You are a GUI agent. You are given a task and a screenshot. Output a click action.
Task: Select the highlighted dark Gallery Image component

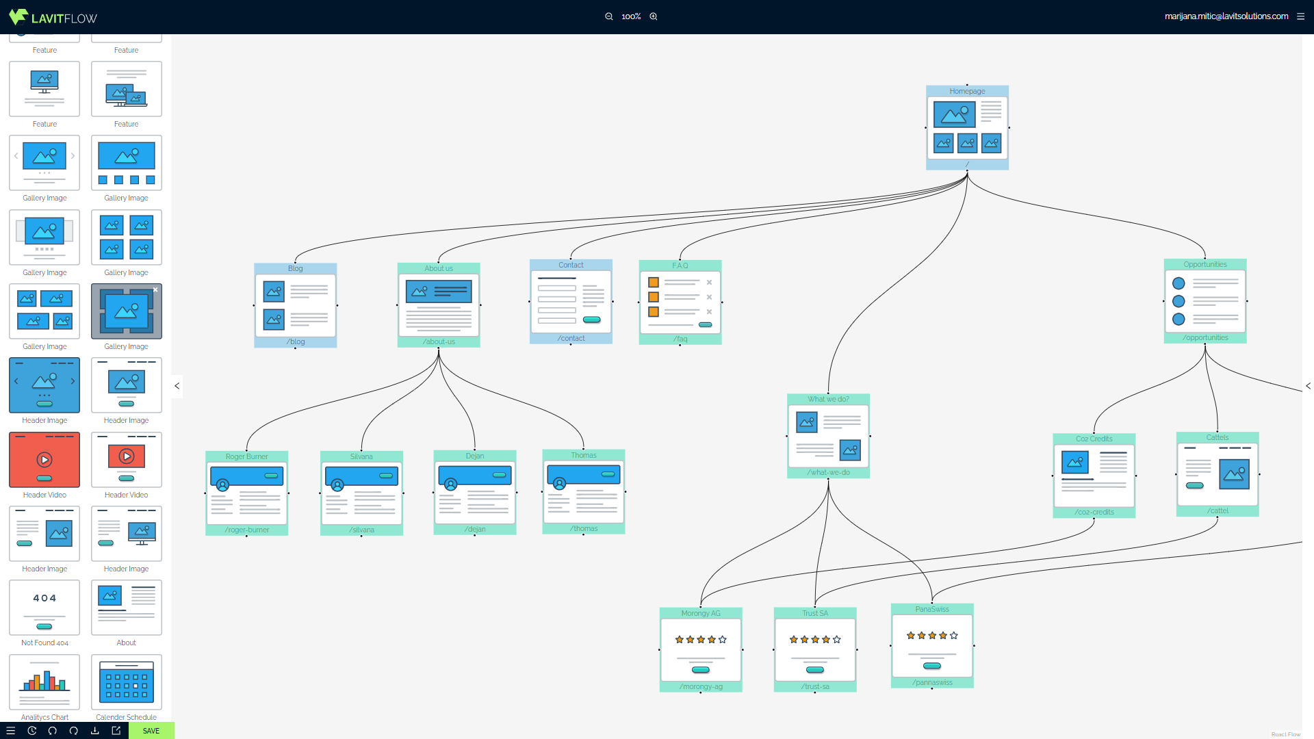point(127,311)
